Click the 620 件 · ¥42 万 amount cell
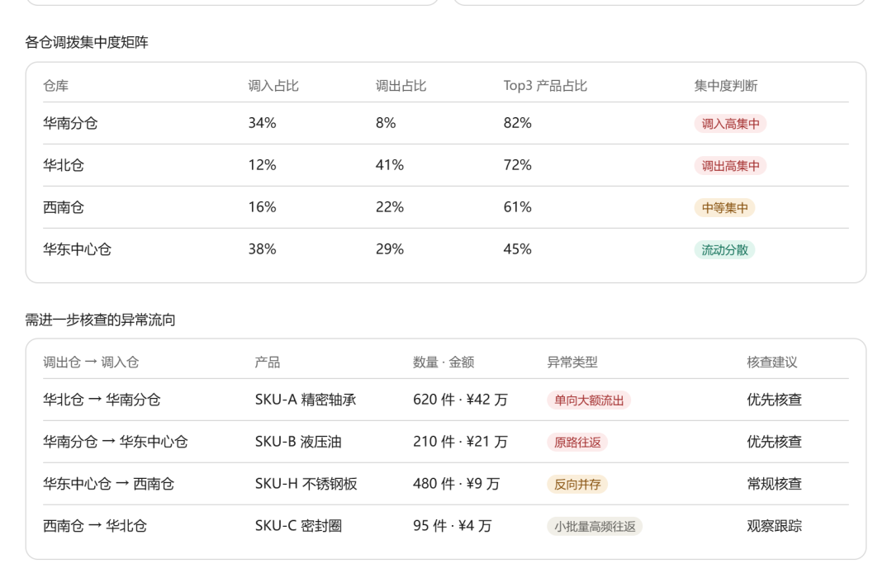This screenshot has width=892, height=573. pos(460,400)
